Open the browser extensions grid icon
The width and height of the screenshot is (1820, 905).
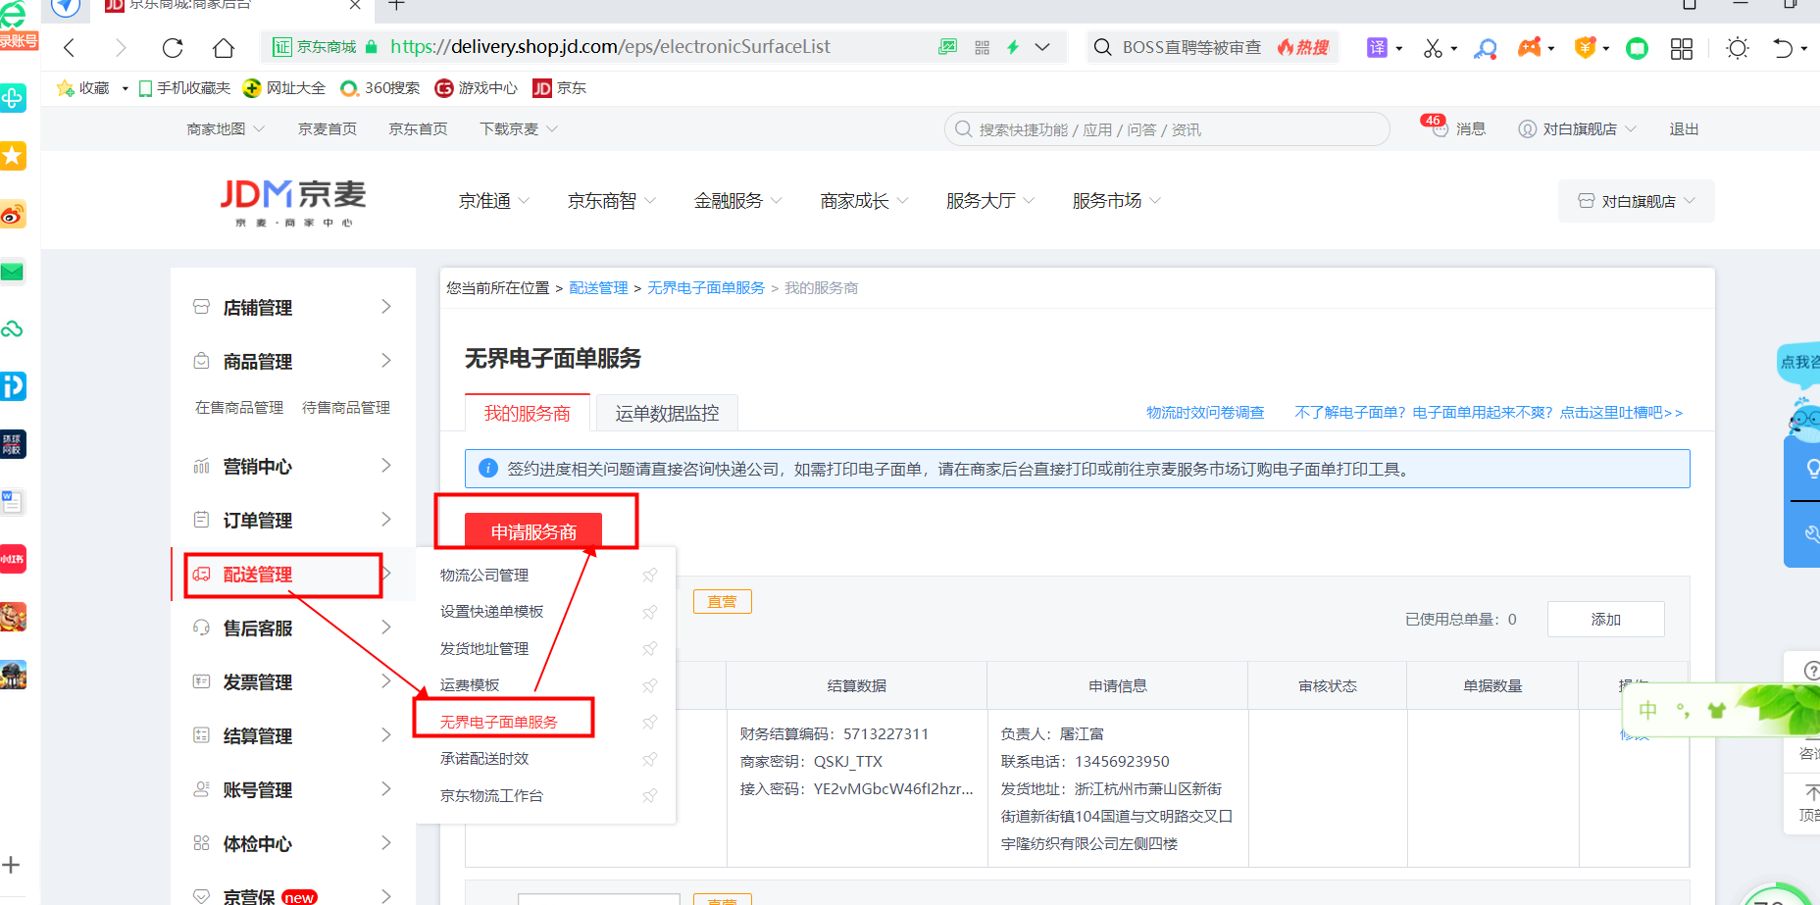(x=1681, y=47)
